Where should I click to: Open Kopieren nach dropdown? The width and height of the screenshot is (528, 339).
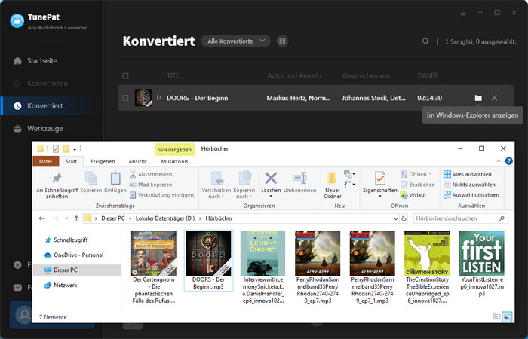click(244, 185)
